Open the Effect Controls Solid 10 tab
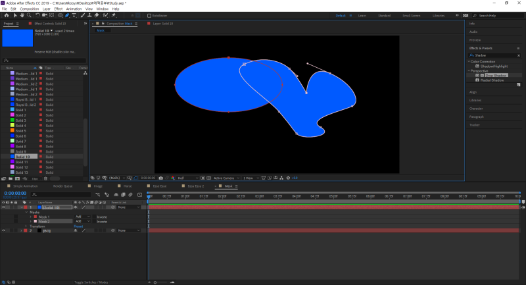Viewport: 526px width, 285px height. [50, 24]
